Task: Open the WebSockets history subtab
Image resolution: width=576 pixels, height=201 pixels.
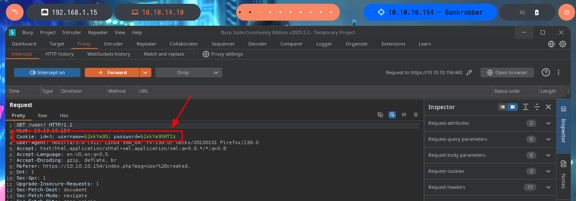Action: click(x=109, y=54)
